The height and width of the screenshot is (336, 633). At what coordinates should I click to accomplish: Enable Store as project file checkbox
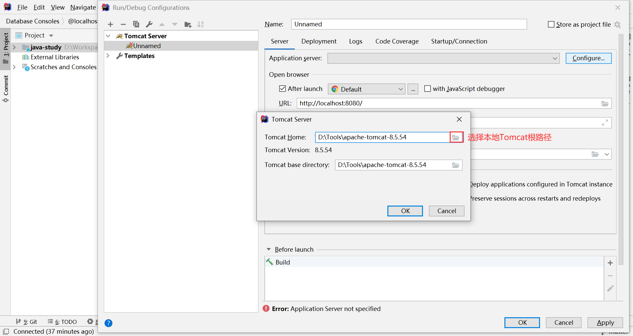coord(551,24)
